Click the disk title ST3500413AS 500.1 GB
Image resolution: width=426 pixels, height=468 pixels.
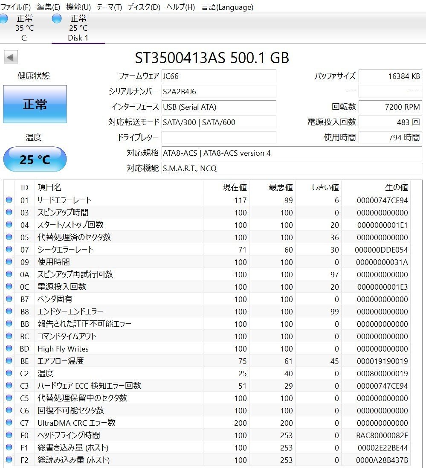[x=212, y=58]
